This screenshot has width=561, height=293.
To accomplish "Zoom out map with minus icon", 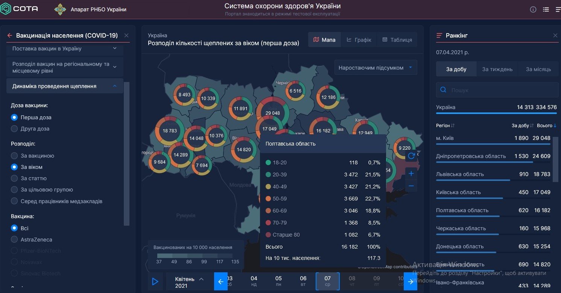I will pos(411,186).
